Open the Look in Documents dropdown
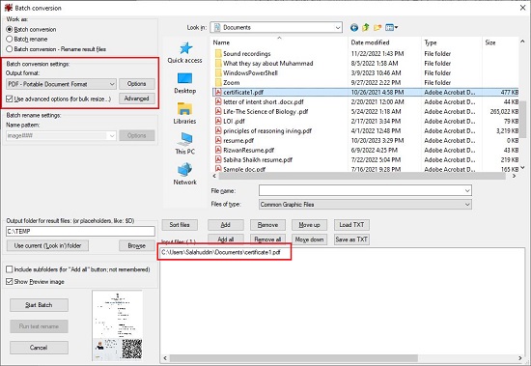Image resolution: width=531 pixels, height=366 pixels. point(276,27)
